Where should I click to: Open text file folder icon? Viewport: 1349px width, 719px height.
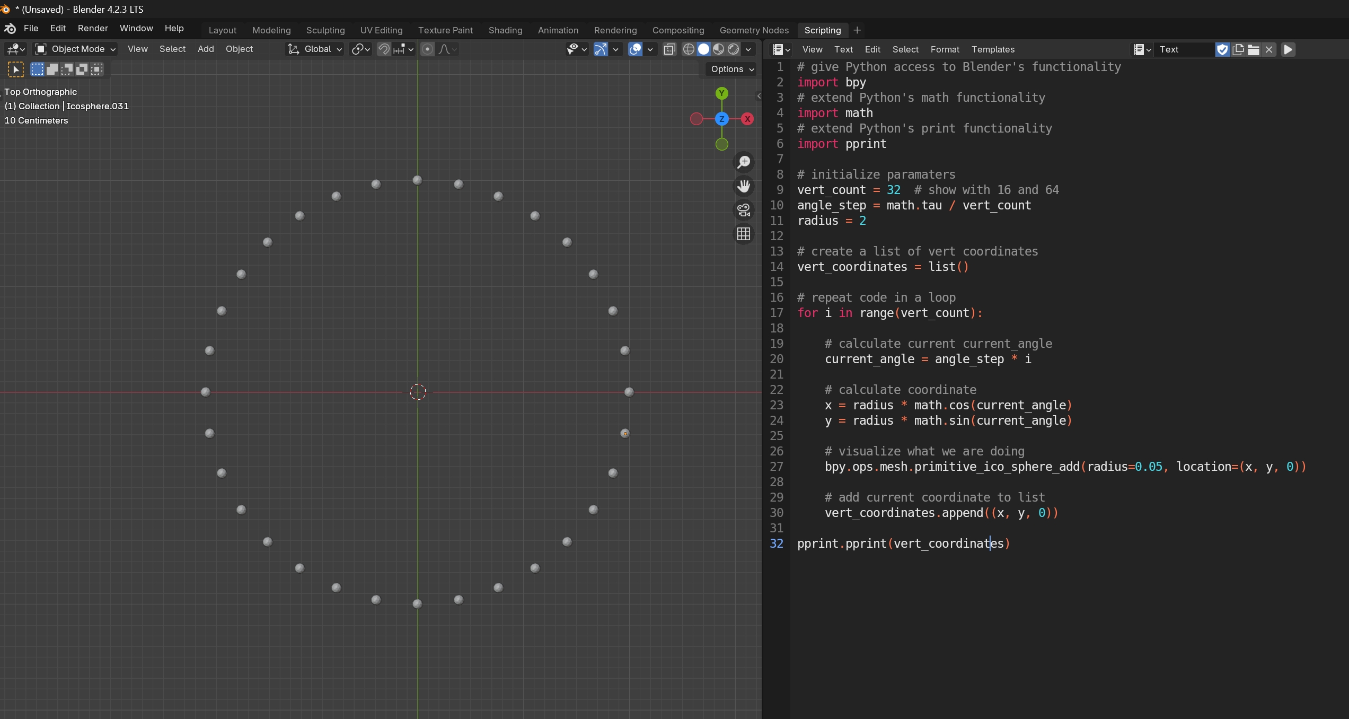1254,49
